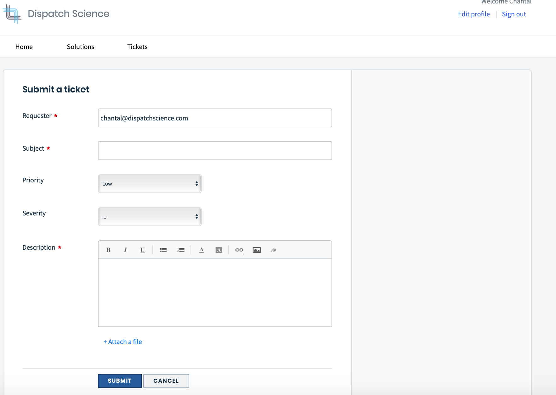Clear text formatting in editor
This screenshot has width=556, height=395.
tap(274, 250)
